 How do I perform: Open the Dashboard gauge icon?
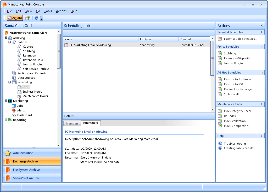[14, 115]
